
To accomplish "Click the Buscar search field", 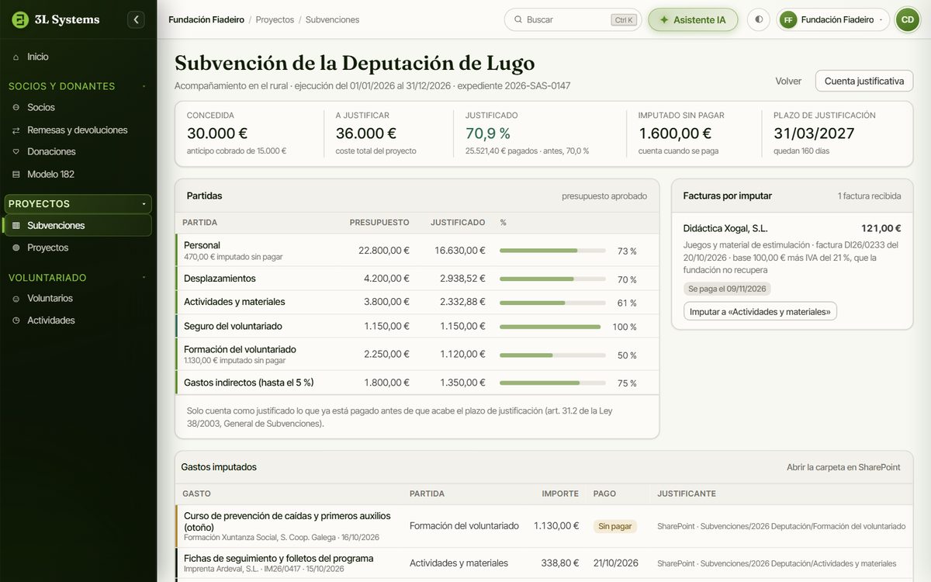I will pyautogui.click(x=573, y=20).
